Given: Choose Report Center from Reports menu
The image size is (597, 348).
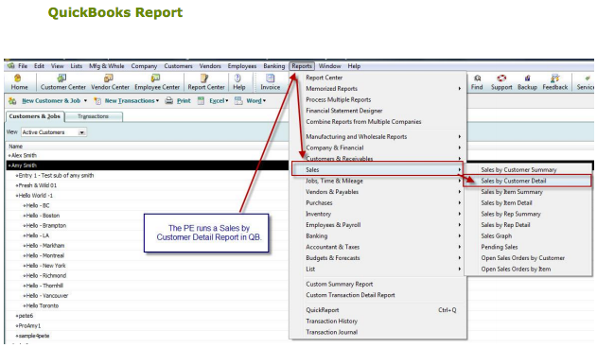Looking at the screenshot, I should pyautogui.click(x=324, y=78).
